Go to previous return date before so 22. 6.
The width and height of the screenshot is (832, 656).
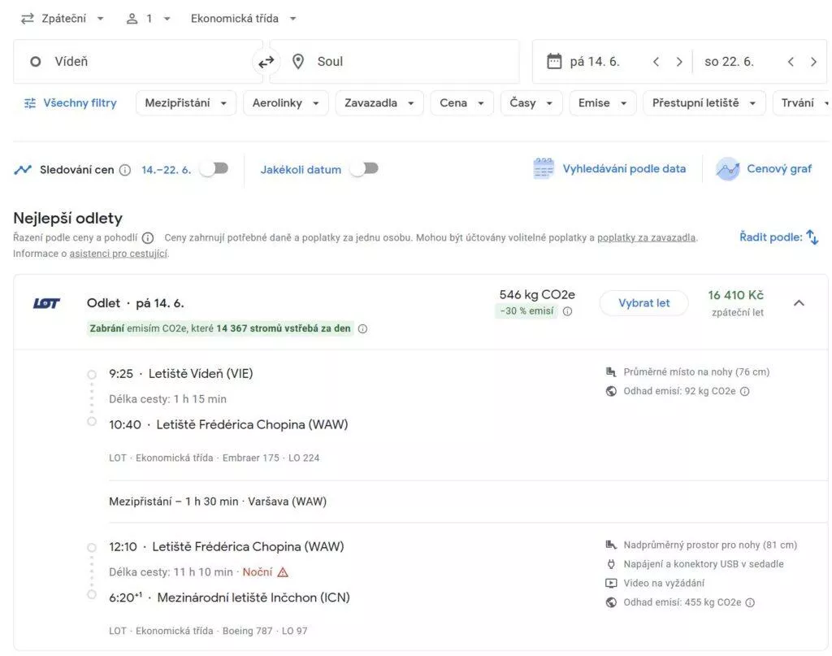click(791, 62)
